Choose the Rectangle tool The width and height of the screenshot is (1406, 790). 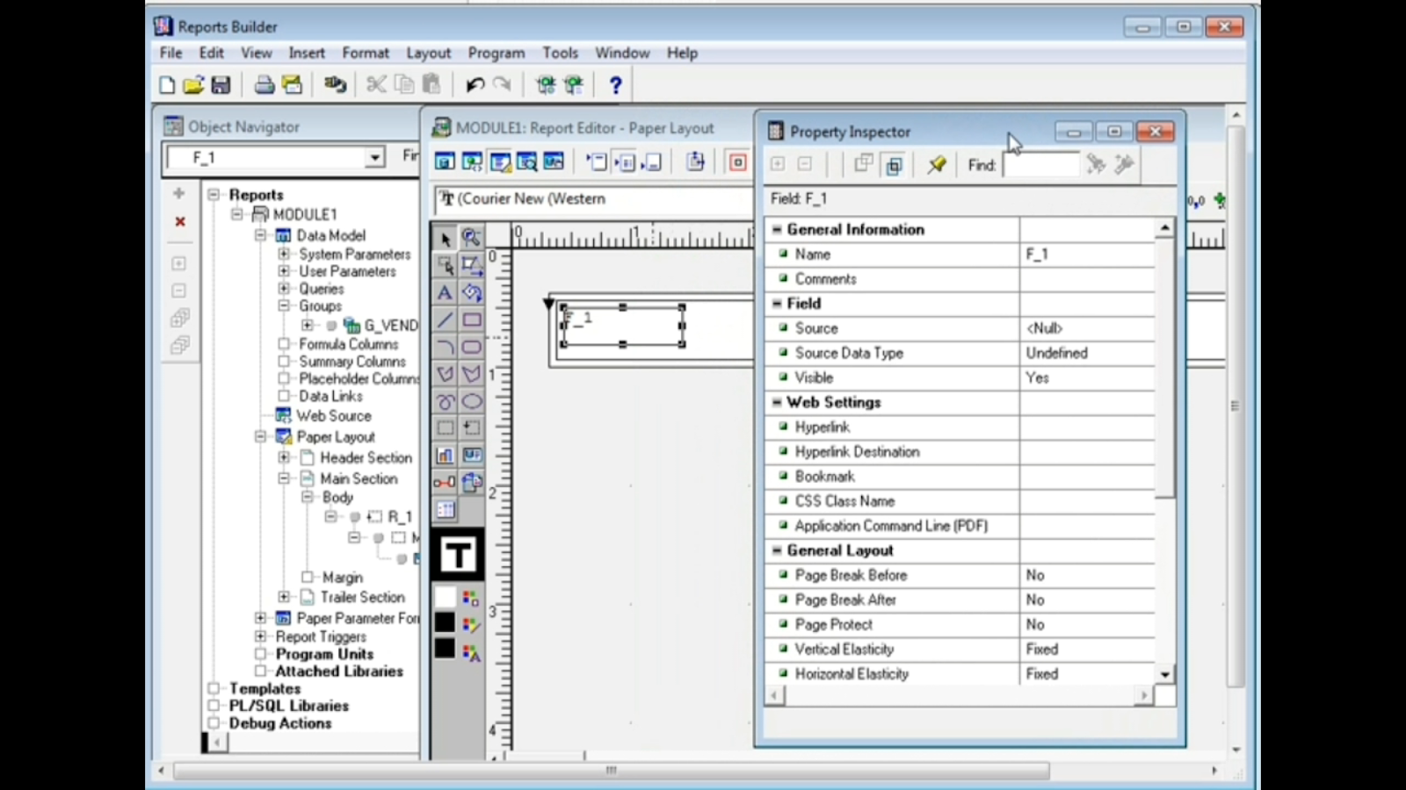point(472,320)
